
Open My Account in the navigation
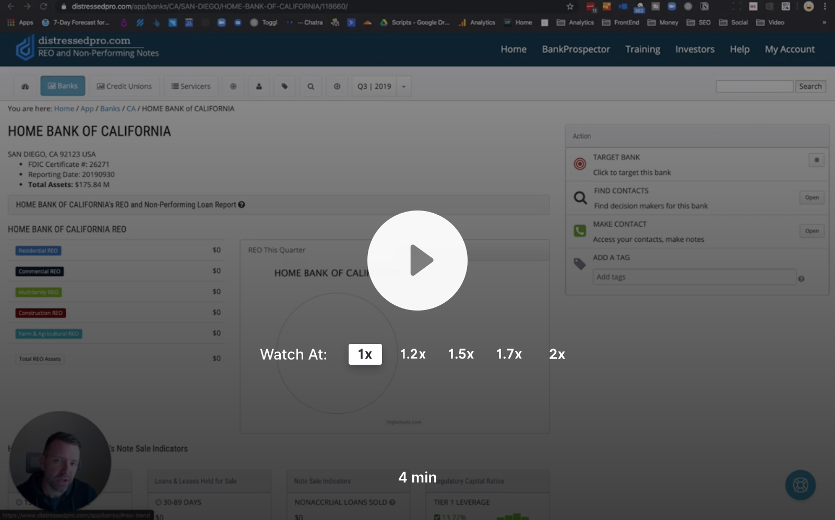790,49
